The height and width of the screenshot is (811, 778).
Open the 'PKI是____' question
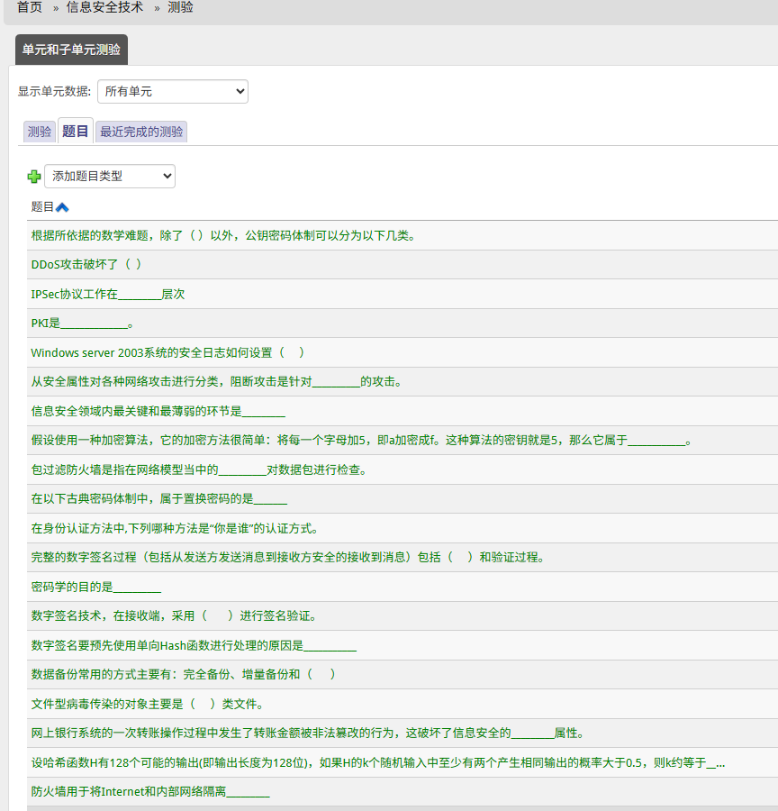[82, 323]
